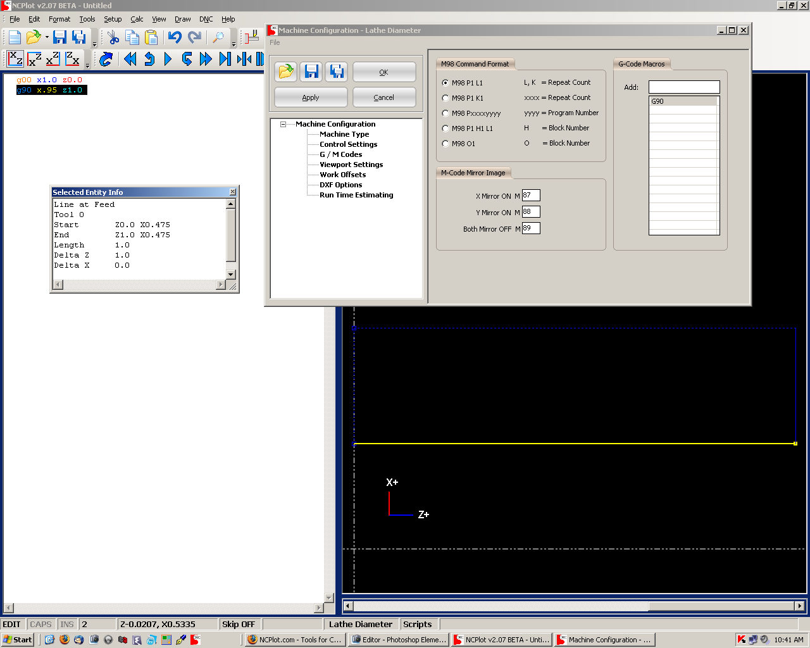Select the X-up Z-right axis orientation icon
This screenshot has height=648, width=810.
tap(16, 59)
